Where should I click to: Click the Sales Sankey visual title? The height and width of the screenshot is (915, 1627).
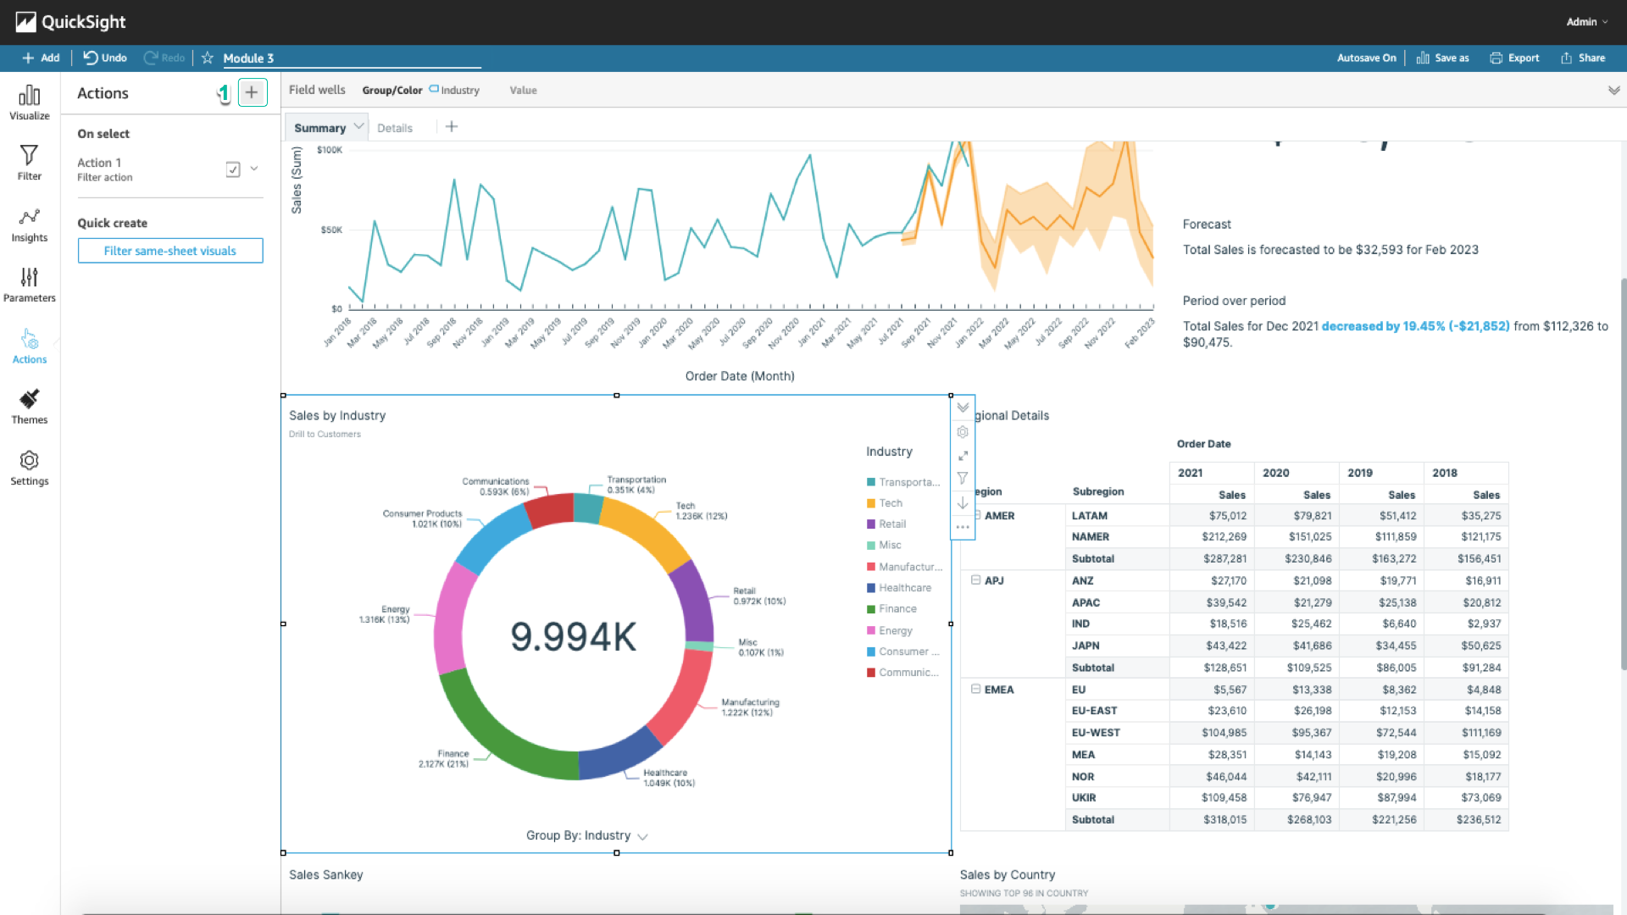pos(326,875)
